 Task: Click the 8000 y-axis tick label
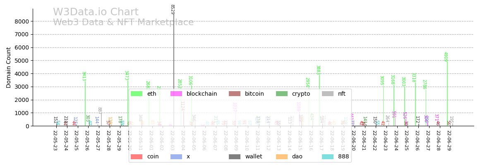tap(21, 21)
